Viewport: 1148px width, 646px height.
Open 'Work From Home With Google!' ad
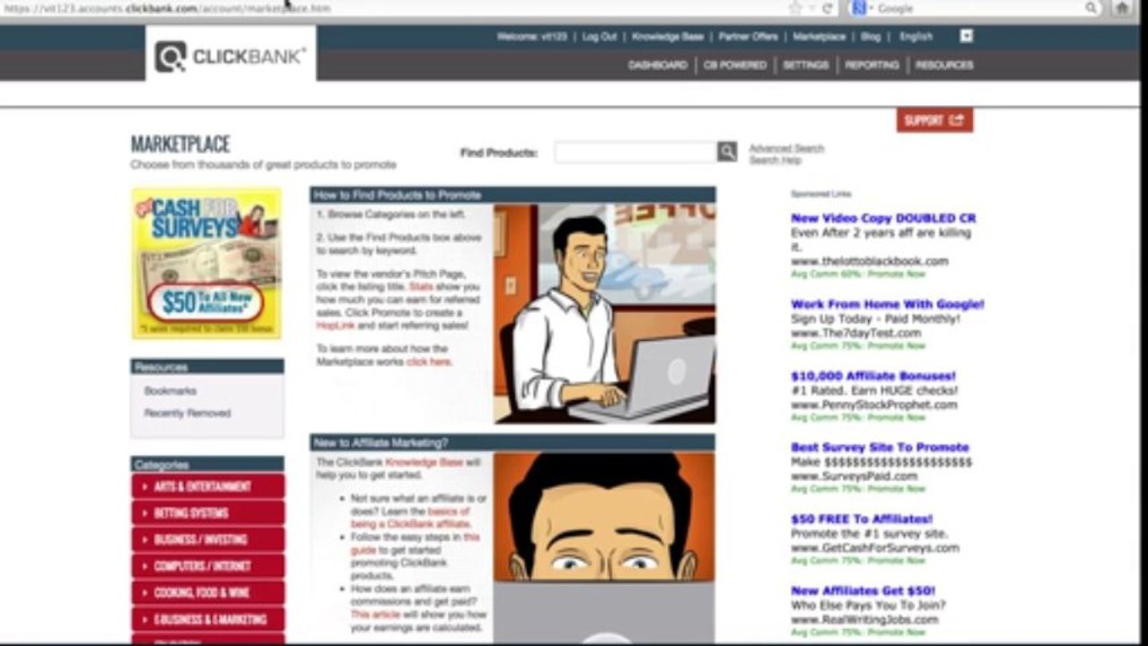click(x=887, y=304)
